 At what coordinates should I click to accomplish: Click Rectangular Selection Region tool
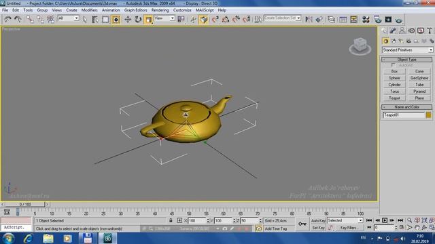[x=105, y=20]
